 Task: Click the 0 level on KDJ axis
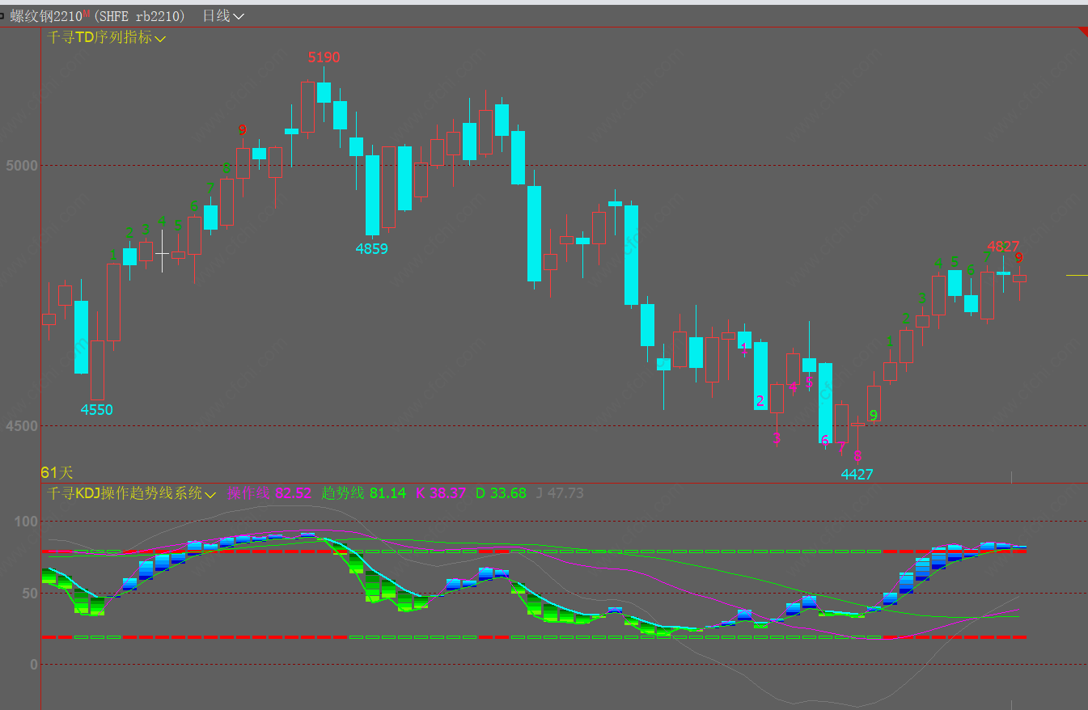(x=34, y=665)
